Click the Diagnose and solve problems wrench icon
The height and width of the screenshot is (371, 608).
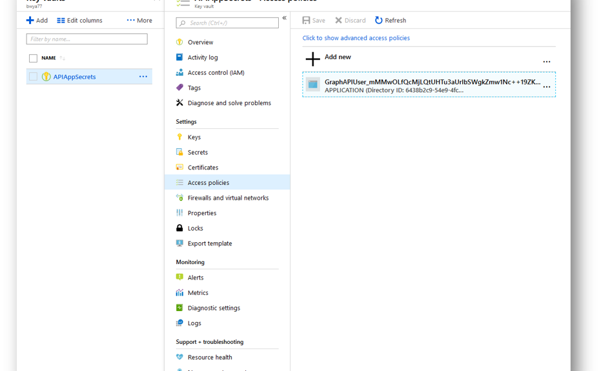(x=179, y=102)
